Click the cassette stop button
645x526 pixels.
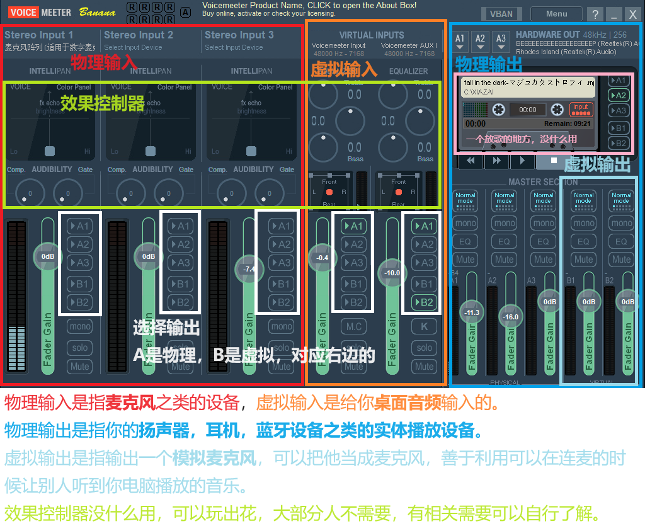point(554,161)
